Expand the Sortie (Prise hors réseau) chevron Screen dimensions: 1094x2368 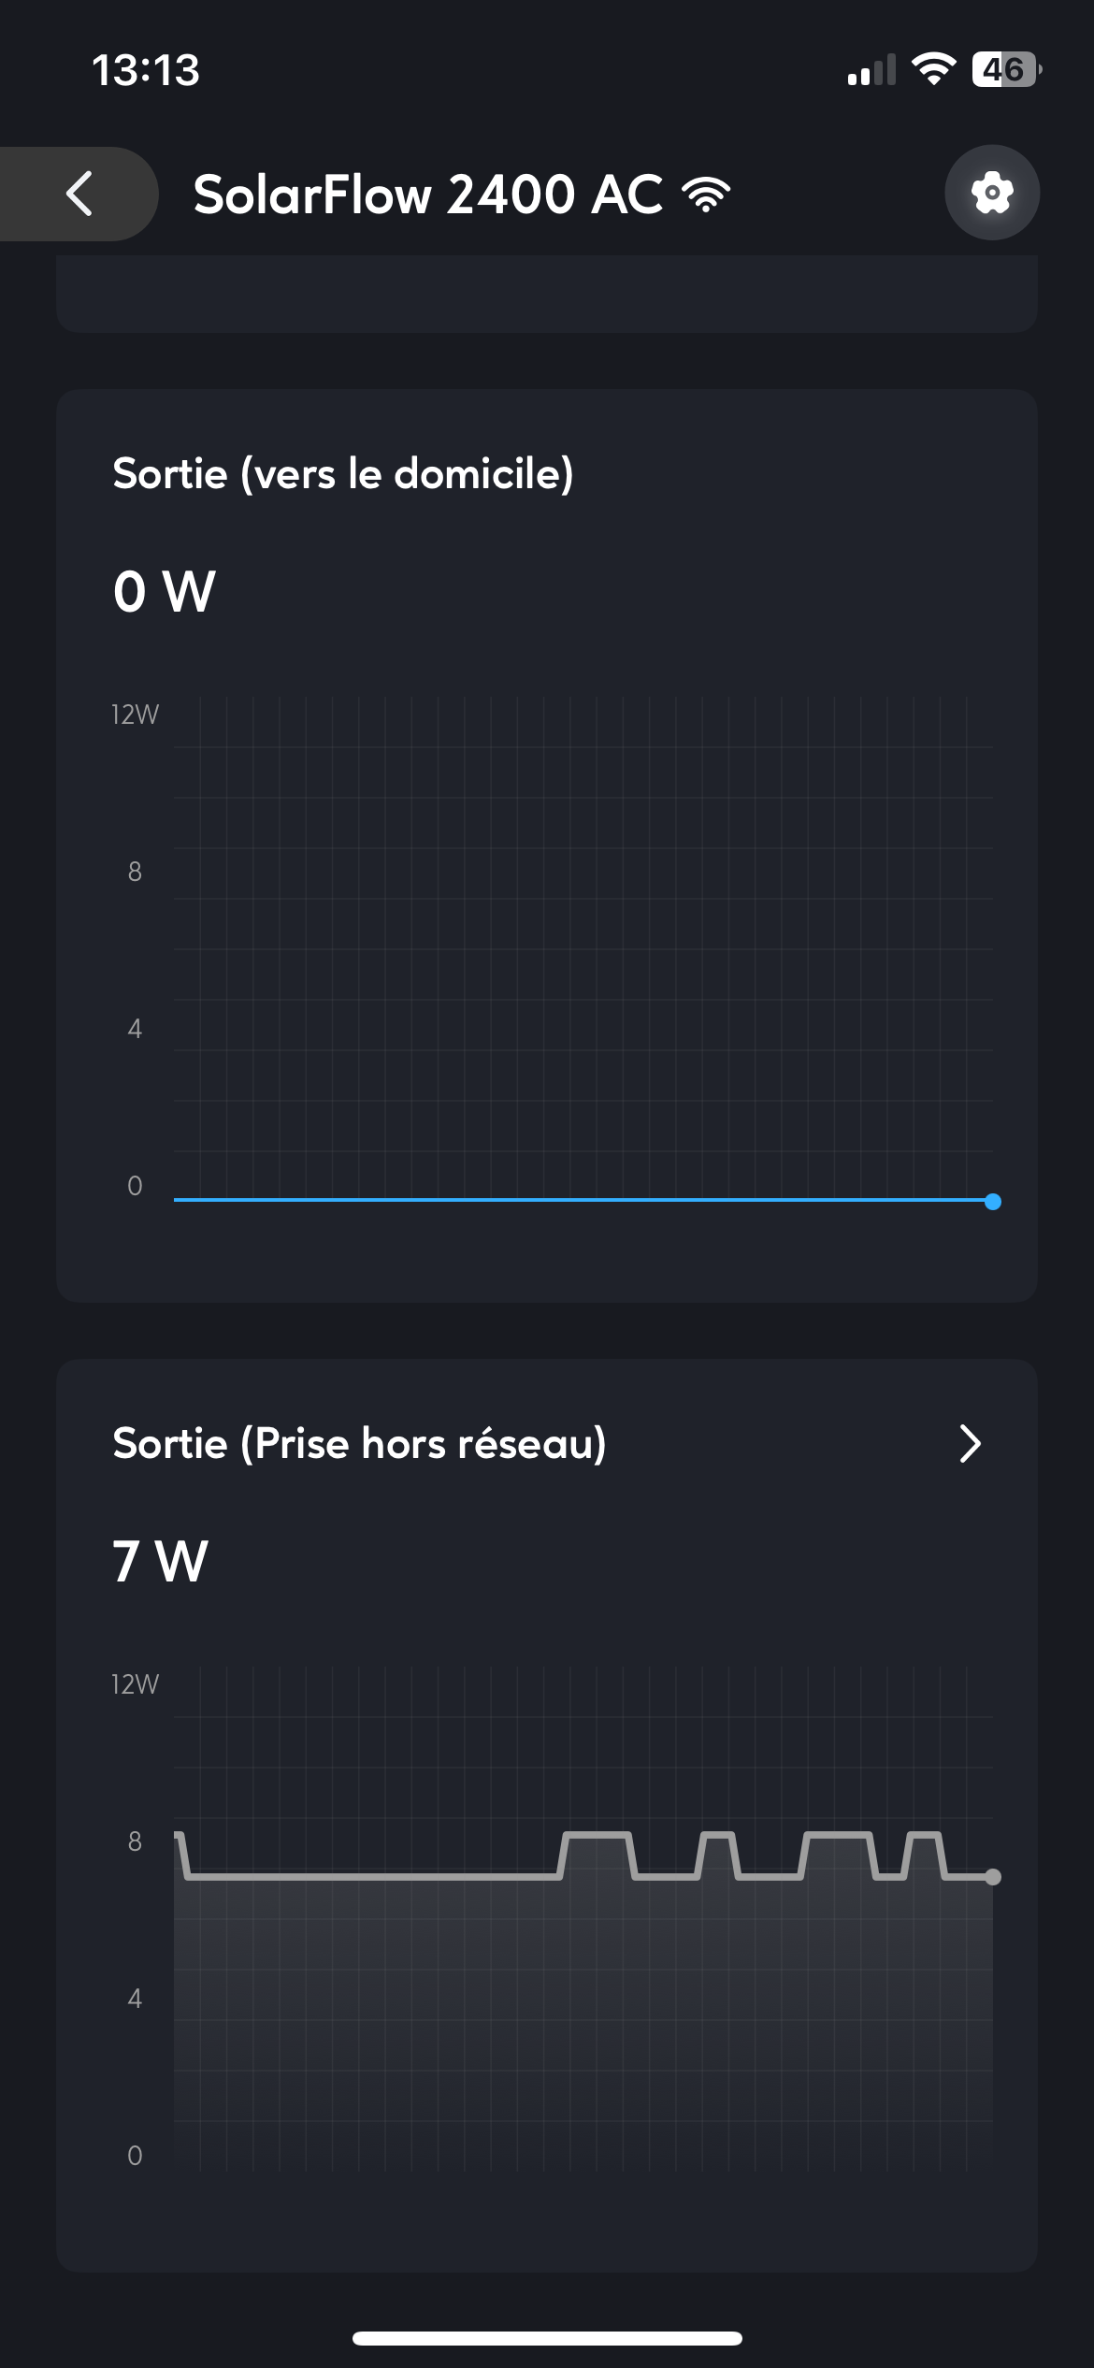pyautogui.click(x=970, y=1444)
